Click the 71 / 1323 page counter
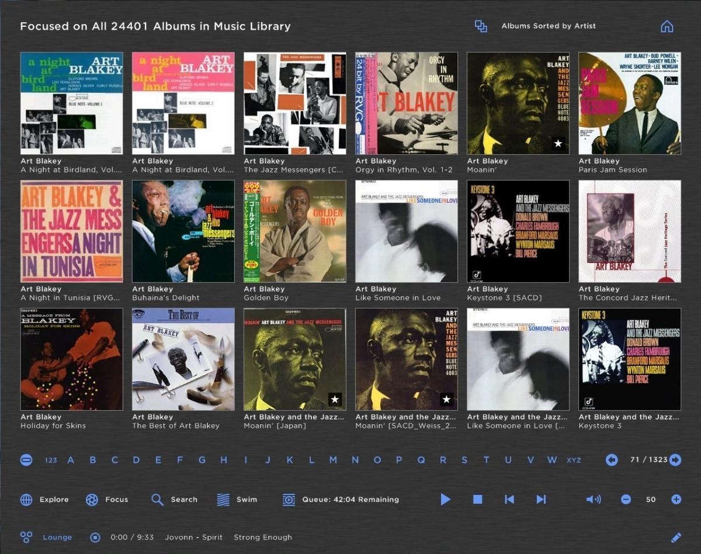Viewport: 701px width, 554px height. click(x=648, y=460)
